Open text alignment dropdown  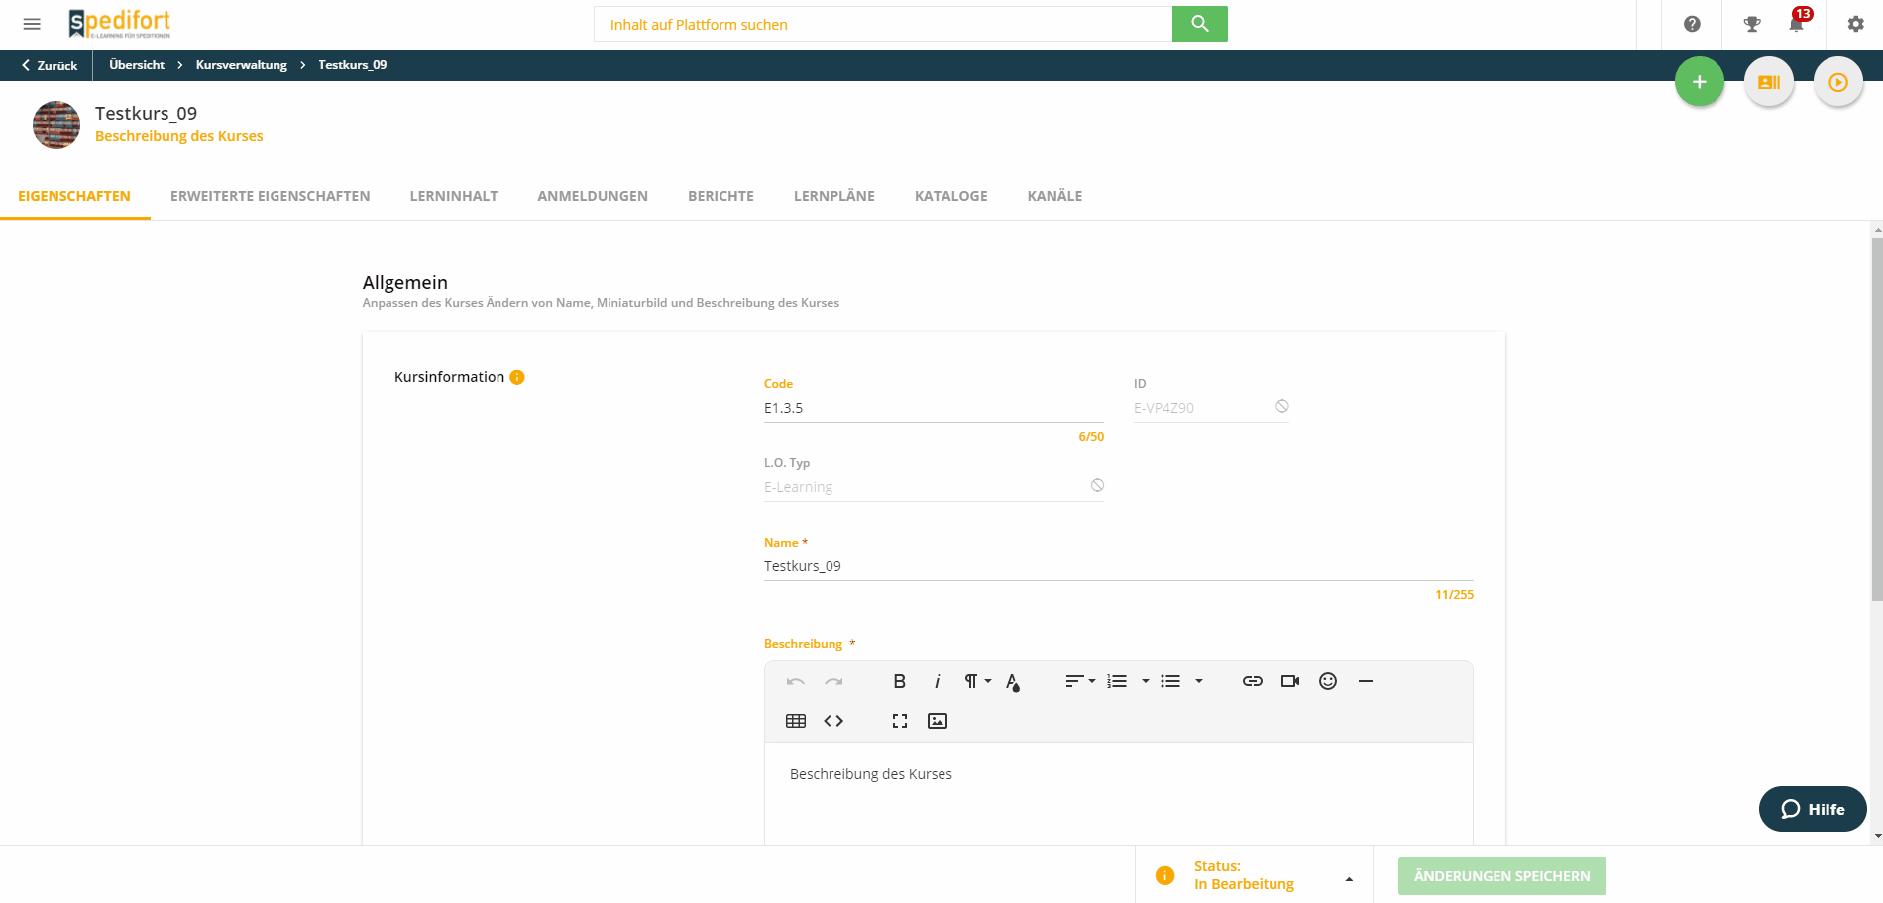tap(1079, 681)
